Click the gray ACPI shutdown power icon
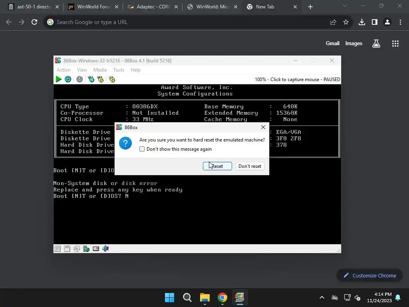 [x=79, y=79]
